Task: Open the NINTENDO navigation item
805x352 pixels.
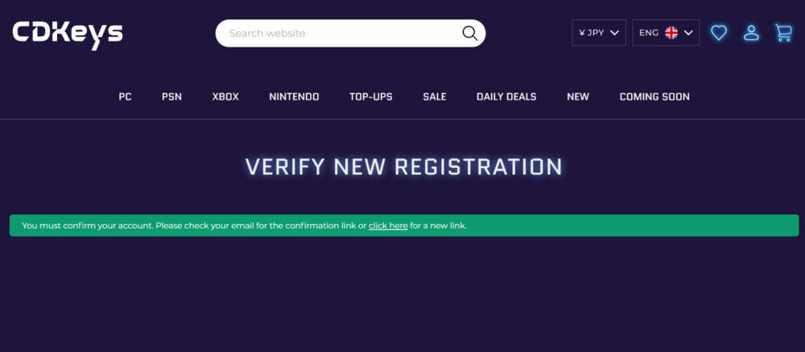Action: [x=294, y=96]
